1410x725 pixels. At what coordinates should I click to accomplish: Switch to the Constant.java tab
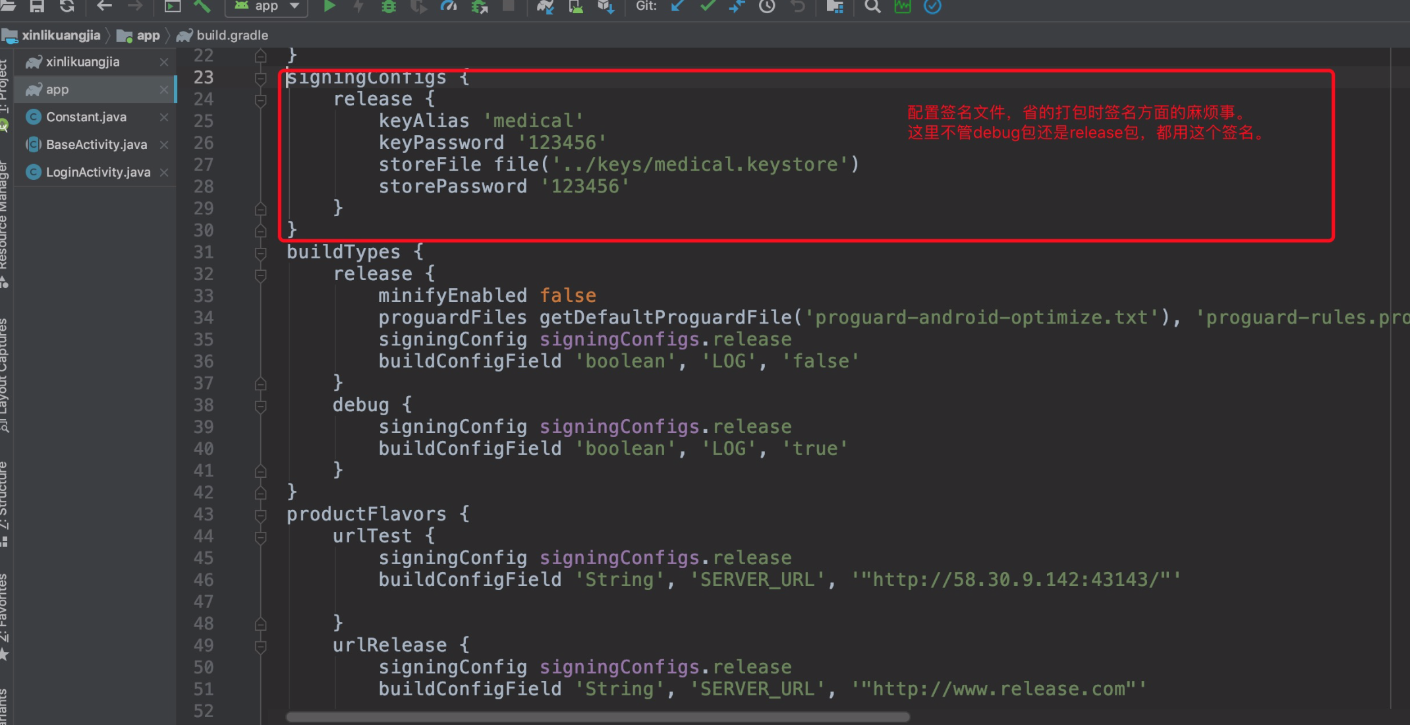click(x=86, y=117)
